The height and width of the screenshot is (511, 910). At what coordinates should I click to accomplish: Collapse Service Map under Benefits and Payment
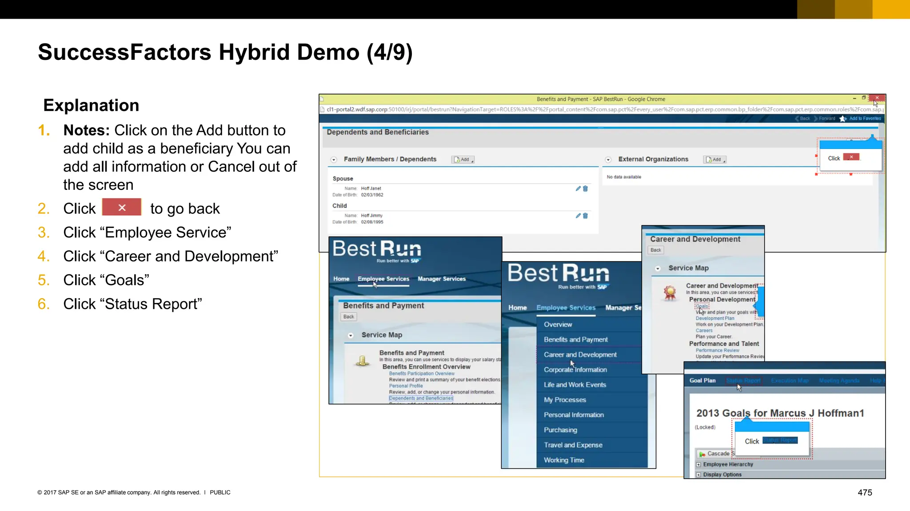point(351,335)
